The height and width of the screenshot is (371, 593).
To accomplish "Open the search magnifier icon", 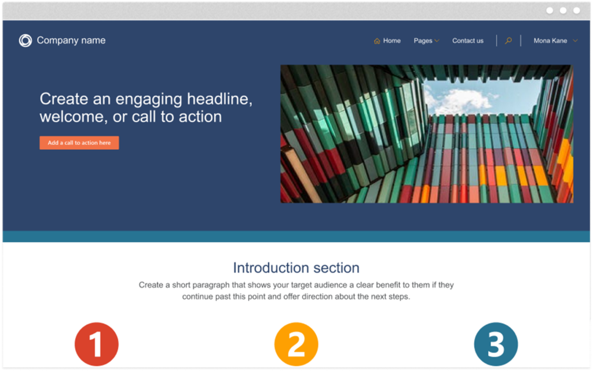I will coord(508,40).
